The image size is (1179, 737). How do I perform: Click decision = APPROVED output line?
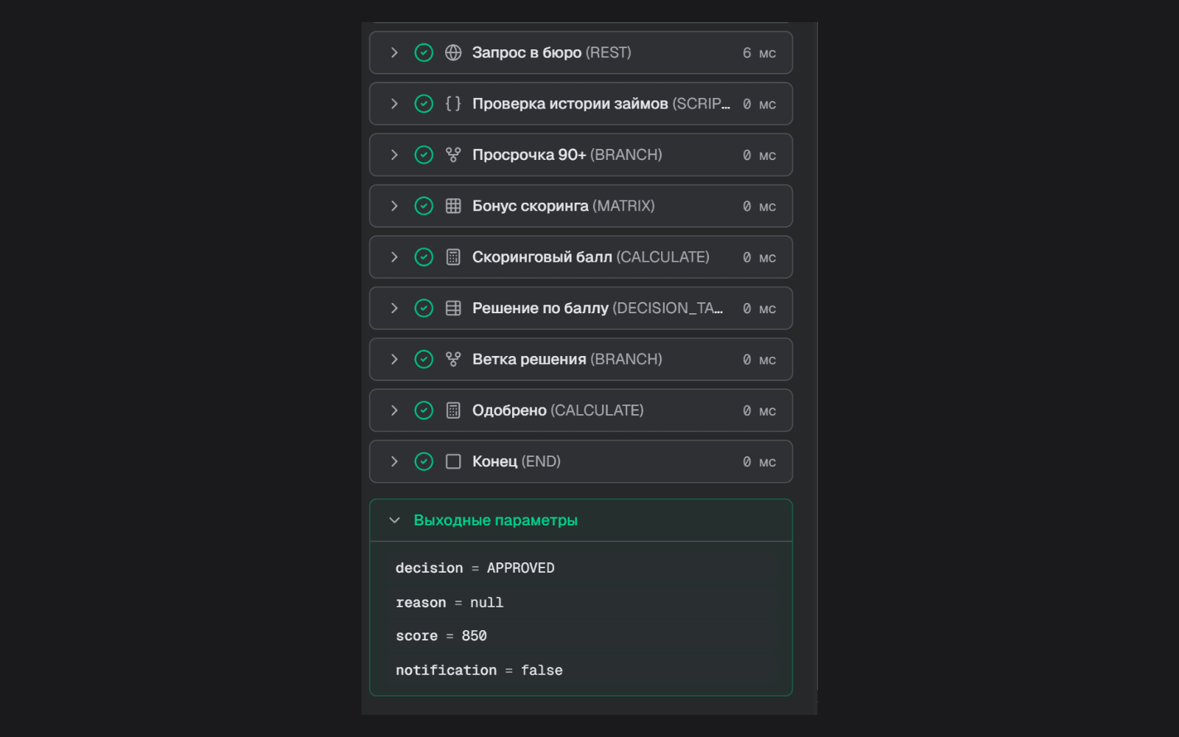(x=475, y=568)
